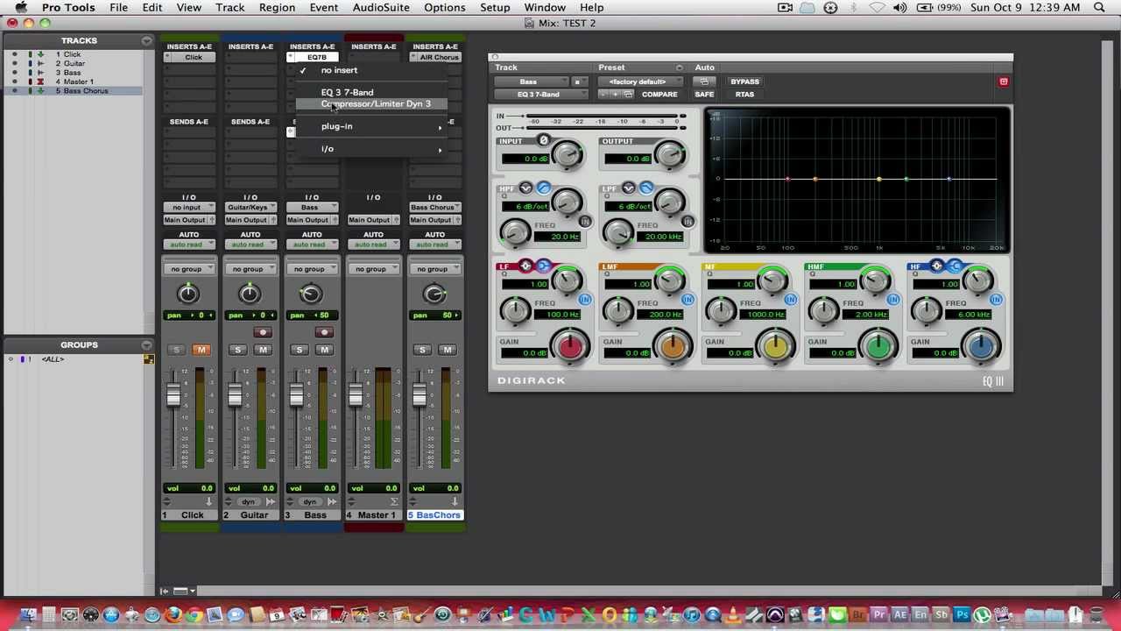Open the plug-in submenu
Screen dimensions: 1121x631
372,126
